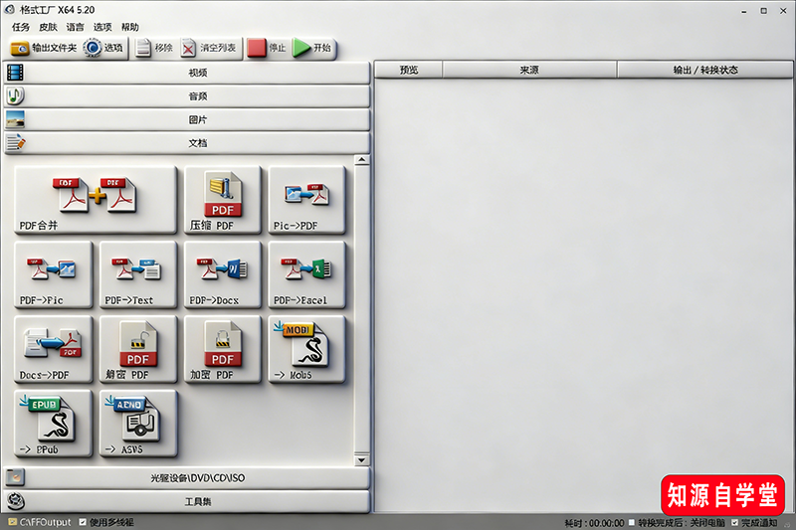Click the 输出文件夹 output folder button
Viewport: 796px width, 530px height.
(44, 48)
